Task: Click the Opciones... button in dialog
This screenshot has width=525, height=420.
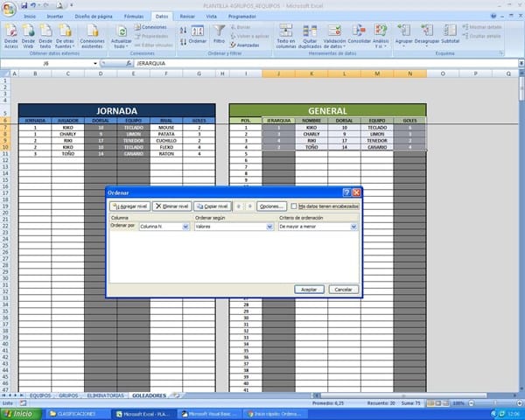Action: point(271,206)
